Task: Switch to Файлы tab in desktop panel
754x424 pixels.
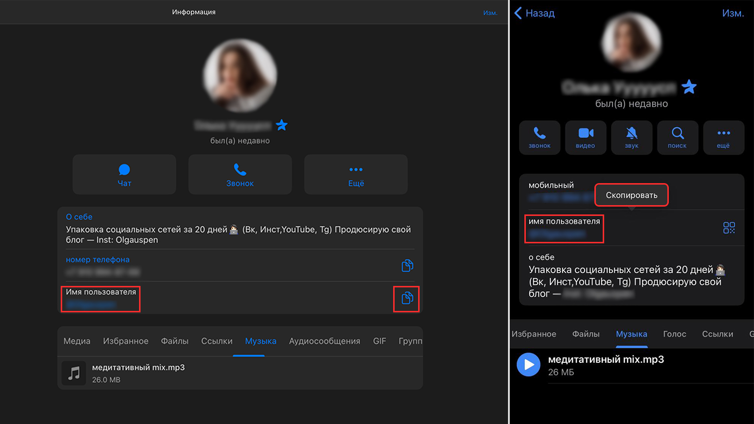Action: [175, 341]
